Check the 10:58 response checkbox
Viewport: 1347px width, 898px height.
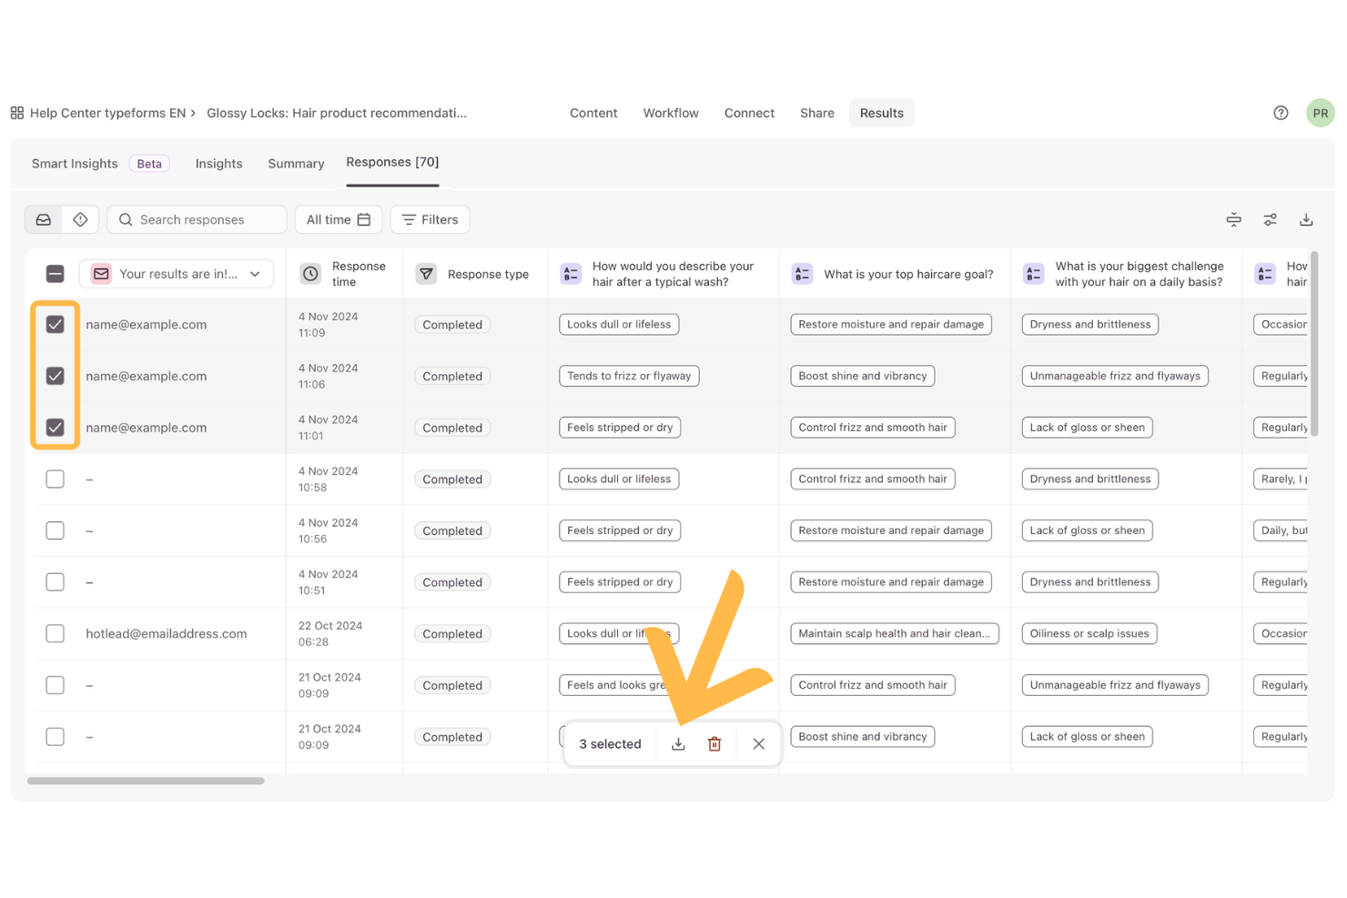coord(56,479)
